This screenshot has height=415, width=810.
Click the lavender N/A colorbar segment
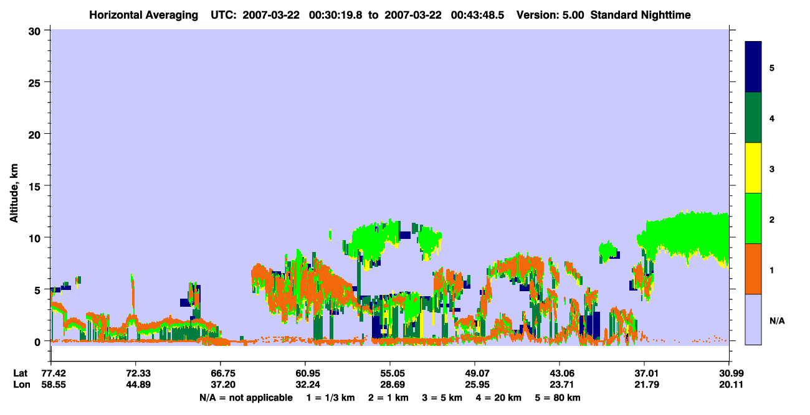753,319
